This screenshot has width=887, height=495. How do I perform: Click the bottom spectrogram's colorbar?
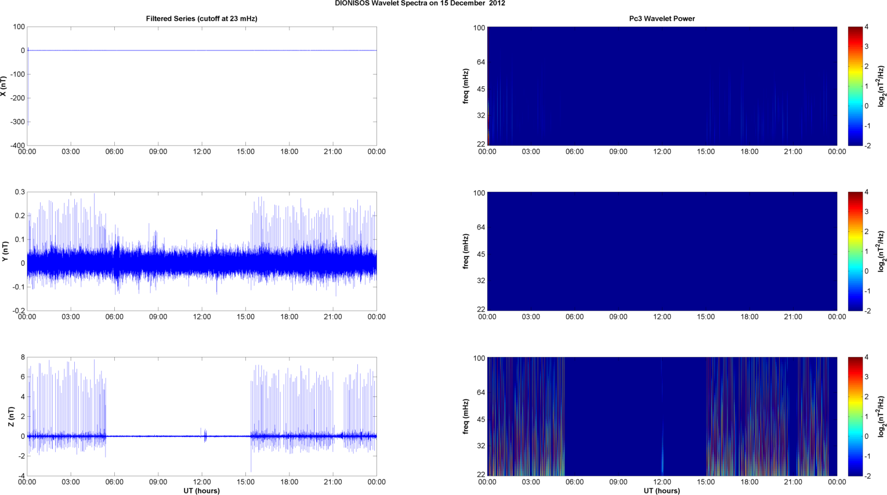coord(854,417)
